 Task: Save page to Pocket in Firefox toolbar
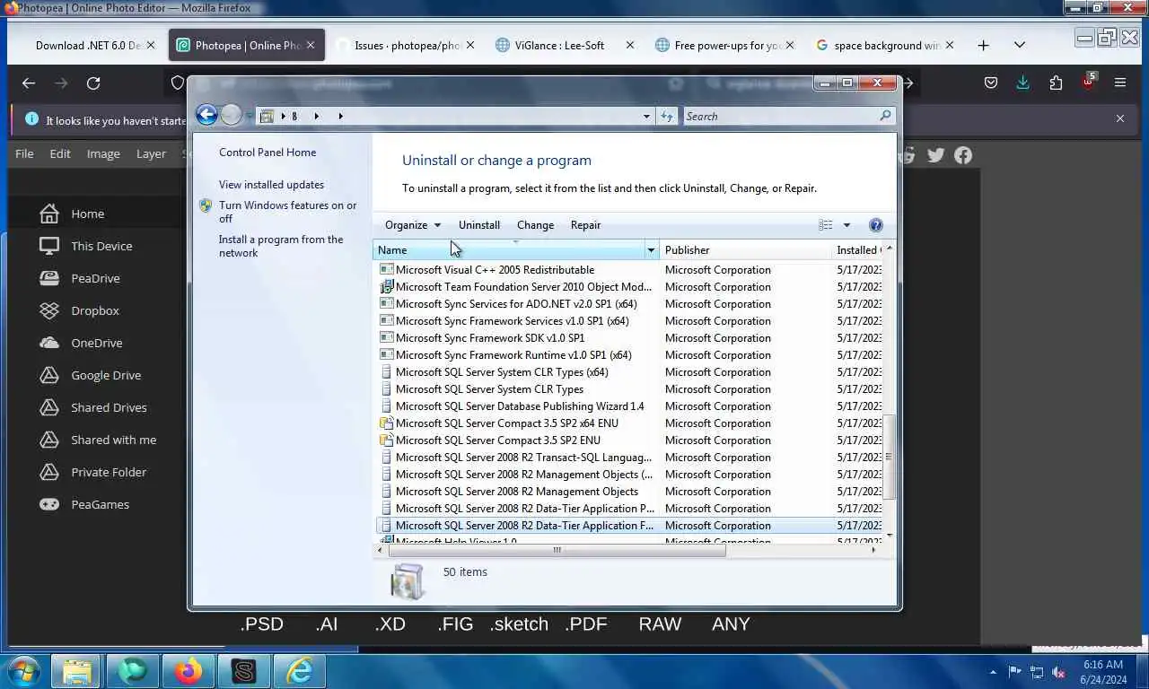991,83
